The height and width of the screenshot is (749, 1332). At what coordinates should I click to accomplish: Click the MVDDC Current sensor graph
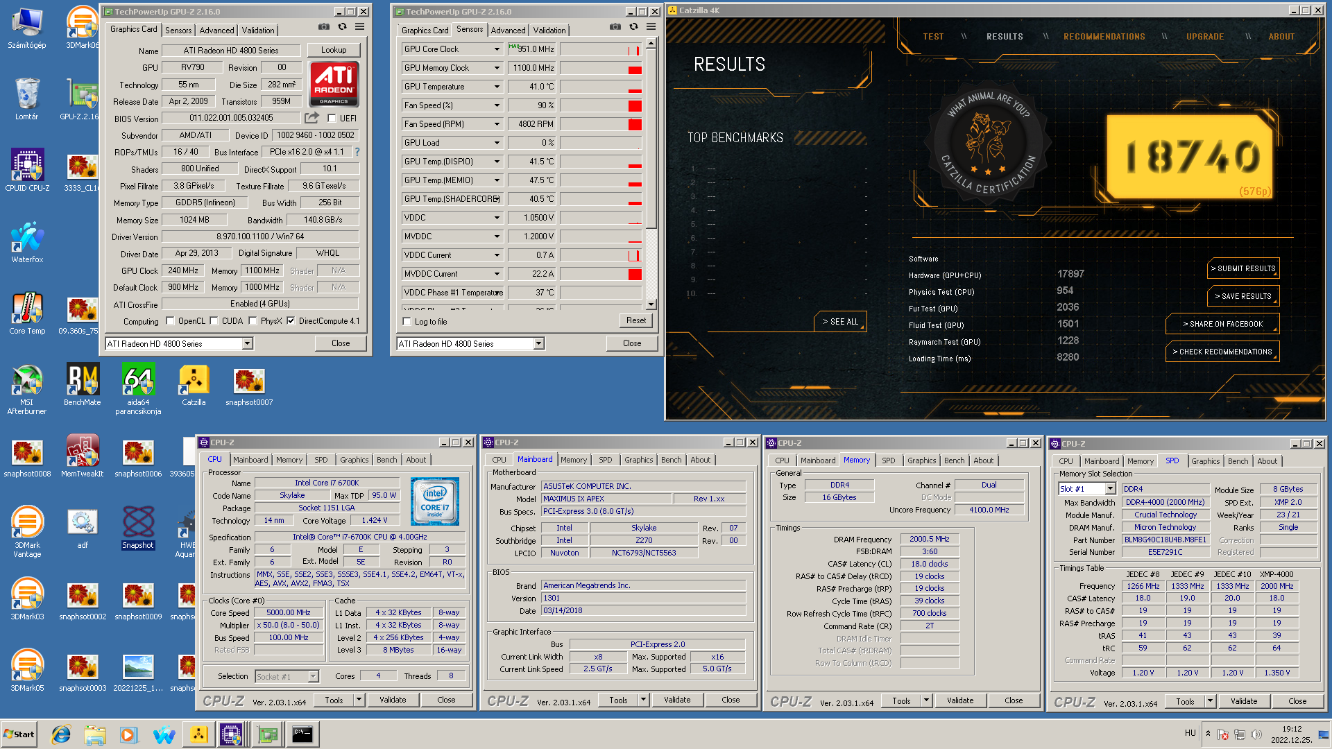pyautogui.click(x=601, y=274)
